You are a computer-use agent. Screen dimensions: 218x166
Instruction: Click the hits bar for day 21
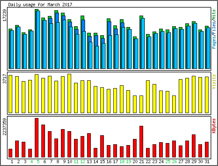141,17
